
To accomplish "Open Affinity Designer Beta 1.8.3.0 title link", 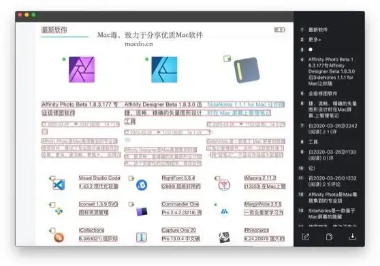I will pyautogui.click(x=163, y=113).
